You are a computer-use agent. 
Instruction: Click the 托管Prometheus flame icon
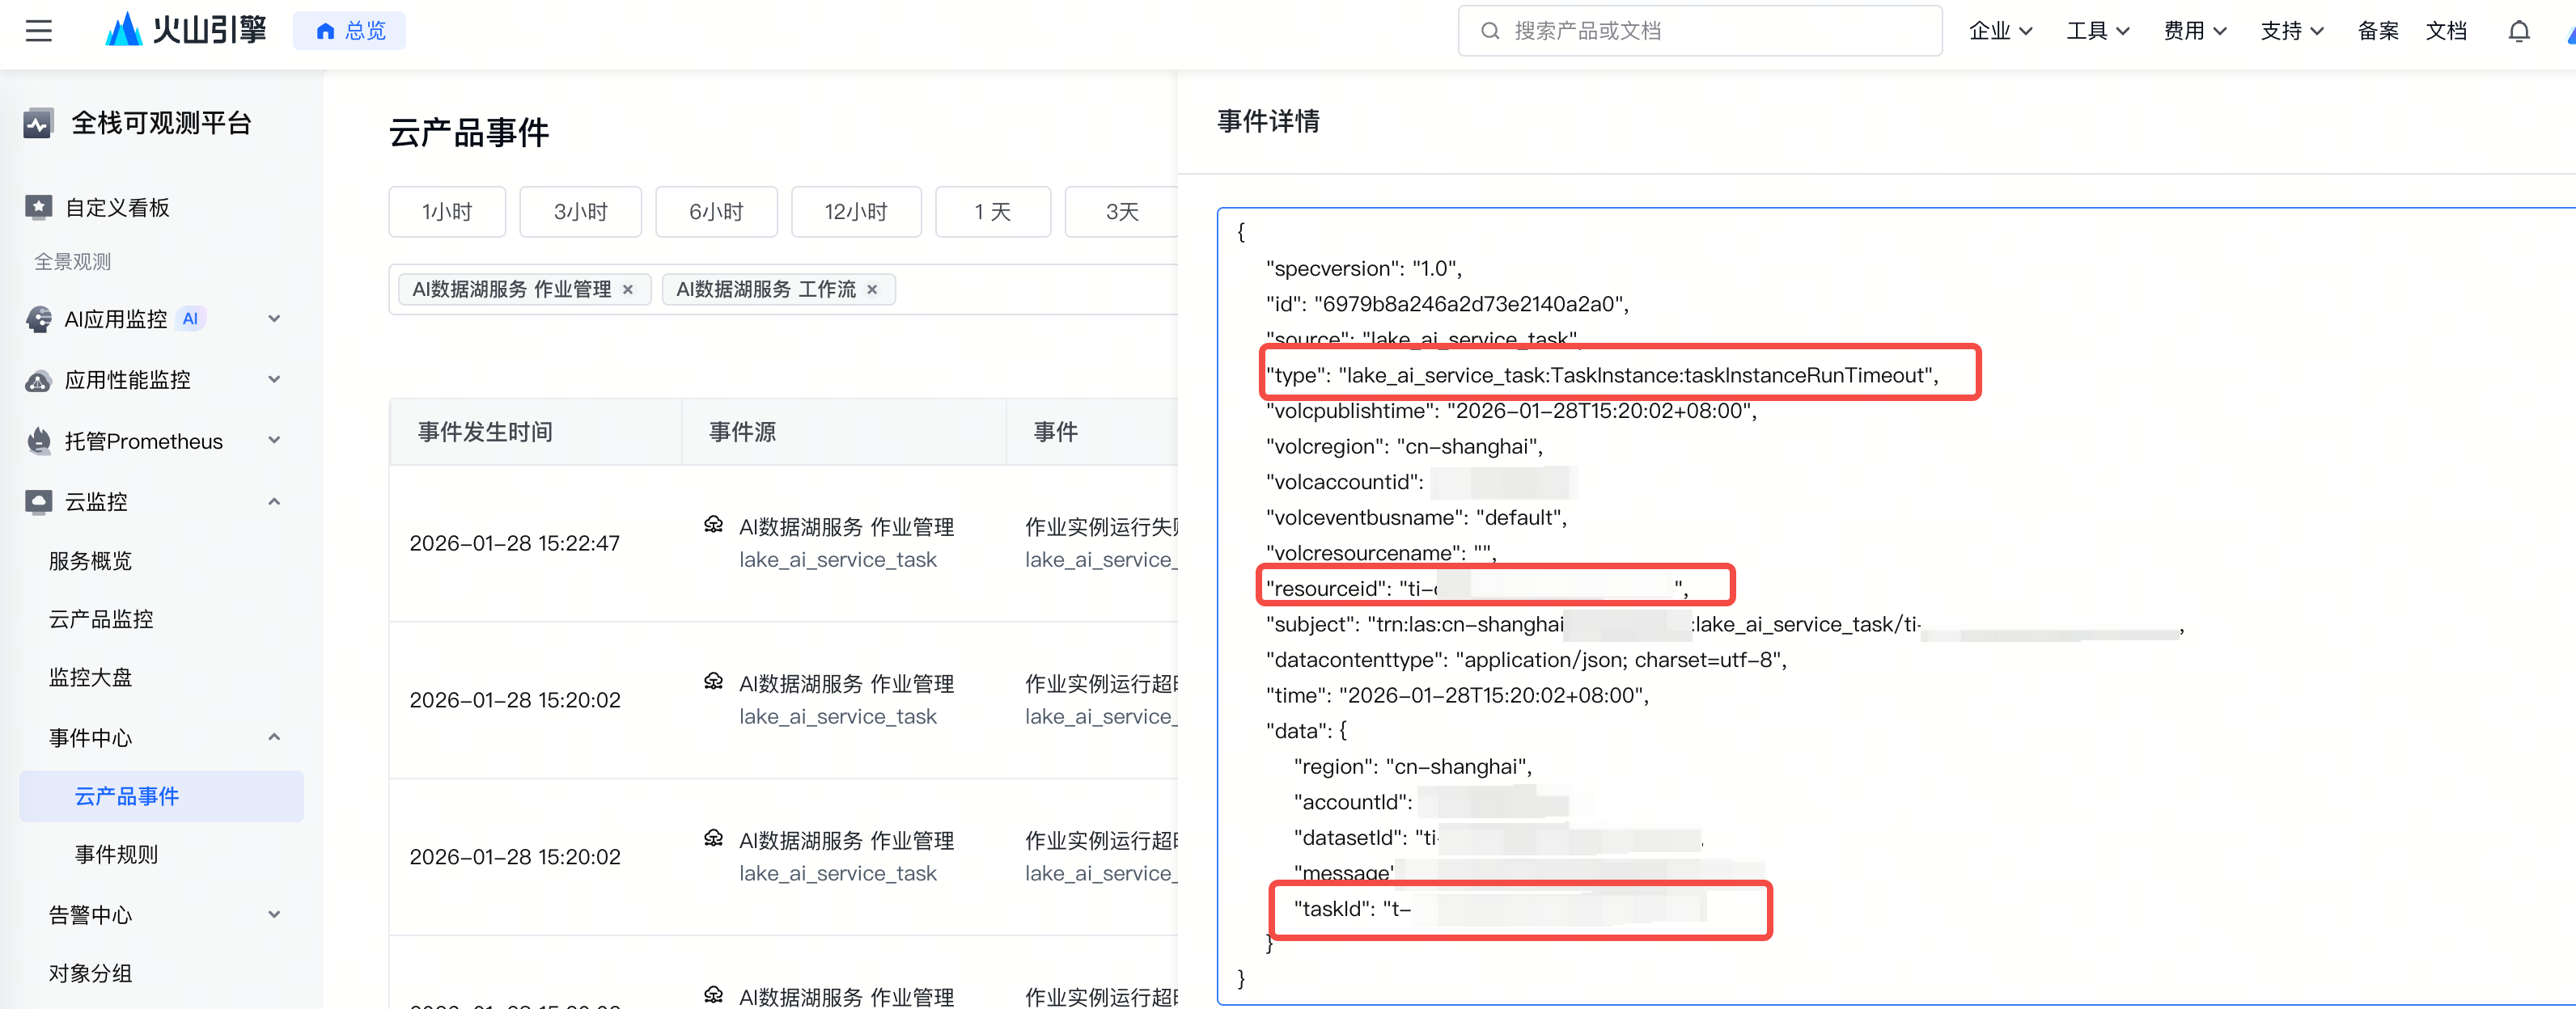tap(38, 441)
